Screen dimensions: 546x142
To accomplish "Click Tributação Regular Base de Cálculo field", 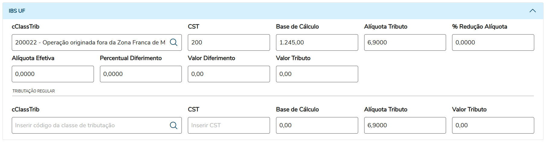I will coord(317,125).
